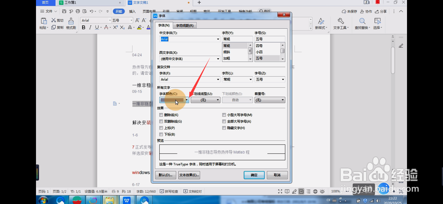Click the 确定 confirm button
The image size is (443, 204).
pos(254,175)
